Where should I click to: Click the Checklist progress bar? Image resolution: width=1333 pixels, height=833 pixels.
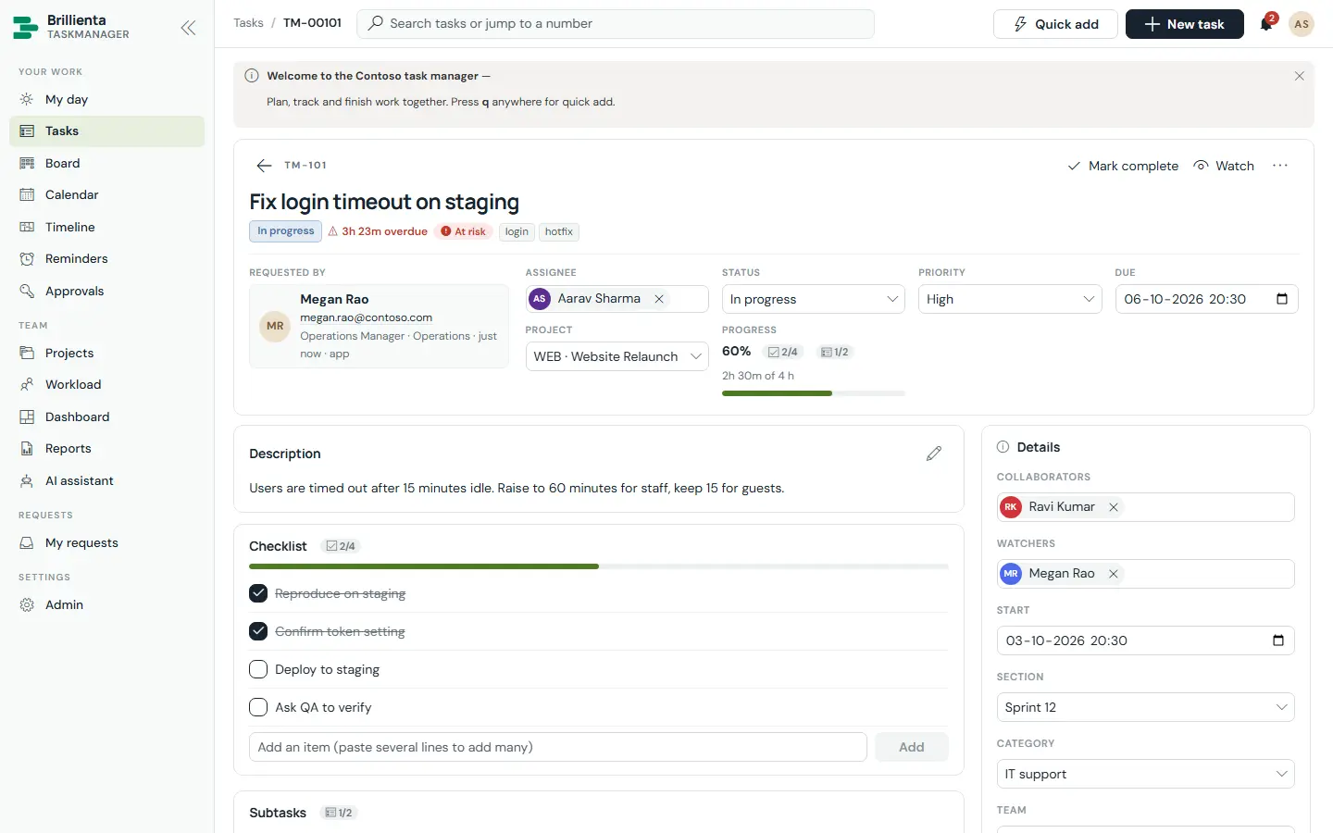pyautogui.click(x=599, y=566)
